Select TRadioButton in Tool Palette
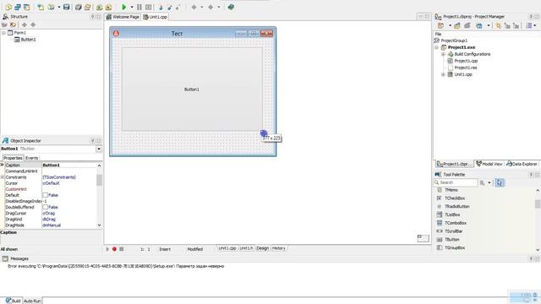The image size is (541, 304). point(456,207)
